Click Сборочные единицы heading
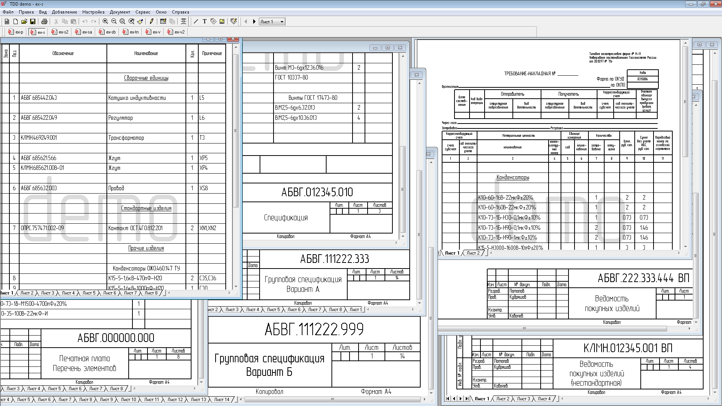722x406 pixels. pos(146,78)
